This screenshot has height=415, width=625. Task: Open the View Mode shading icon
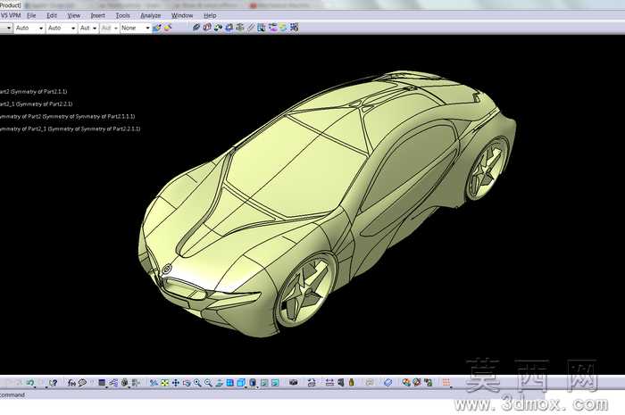[253, 383]
